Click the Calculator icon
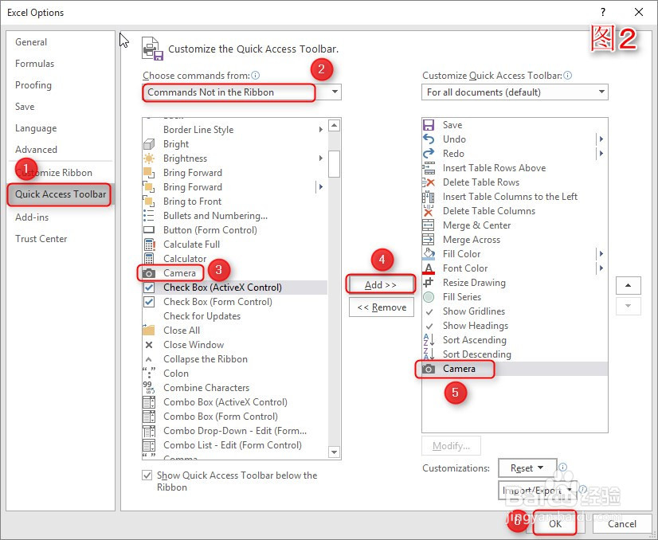Screen dimensions: 658x540 pos(149,259)
